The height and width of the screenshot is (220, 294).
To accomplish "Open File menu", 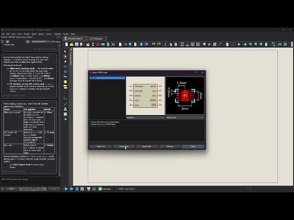I will pos(3,34).
